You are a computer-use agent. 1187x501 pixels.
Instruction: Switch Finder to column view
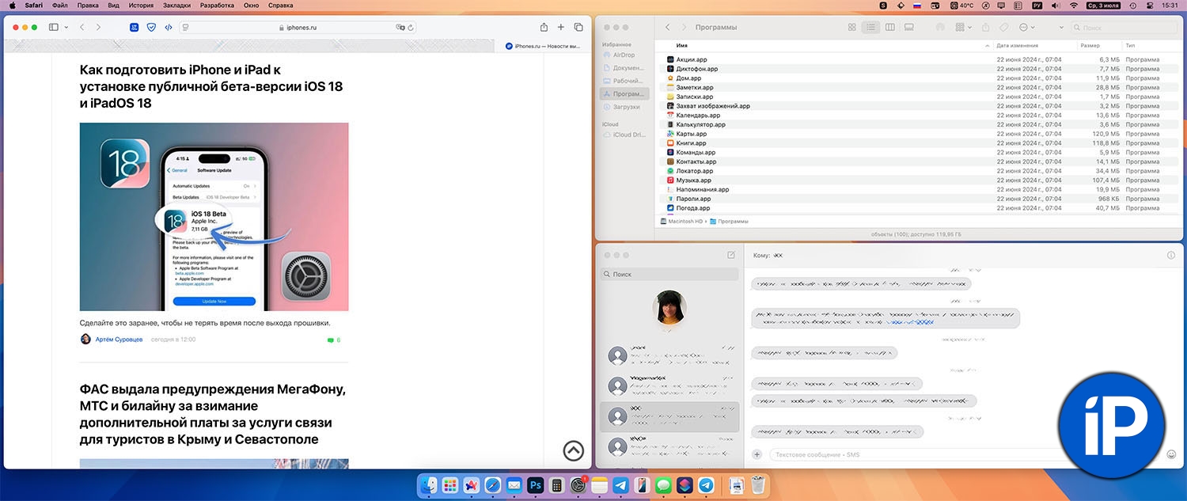tap(889, 28)
